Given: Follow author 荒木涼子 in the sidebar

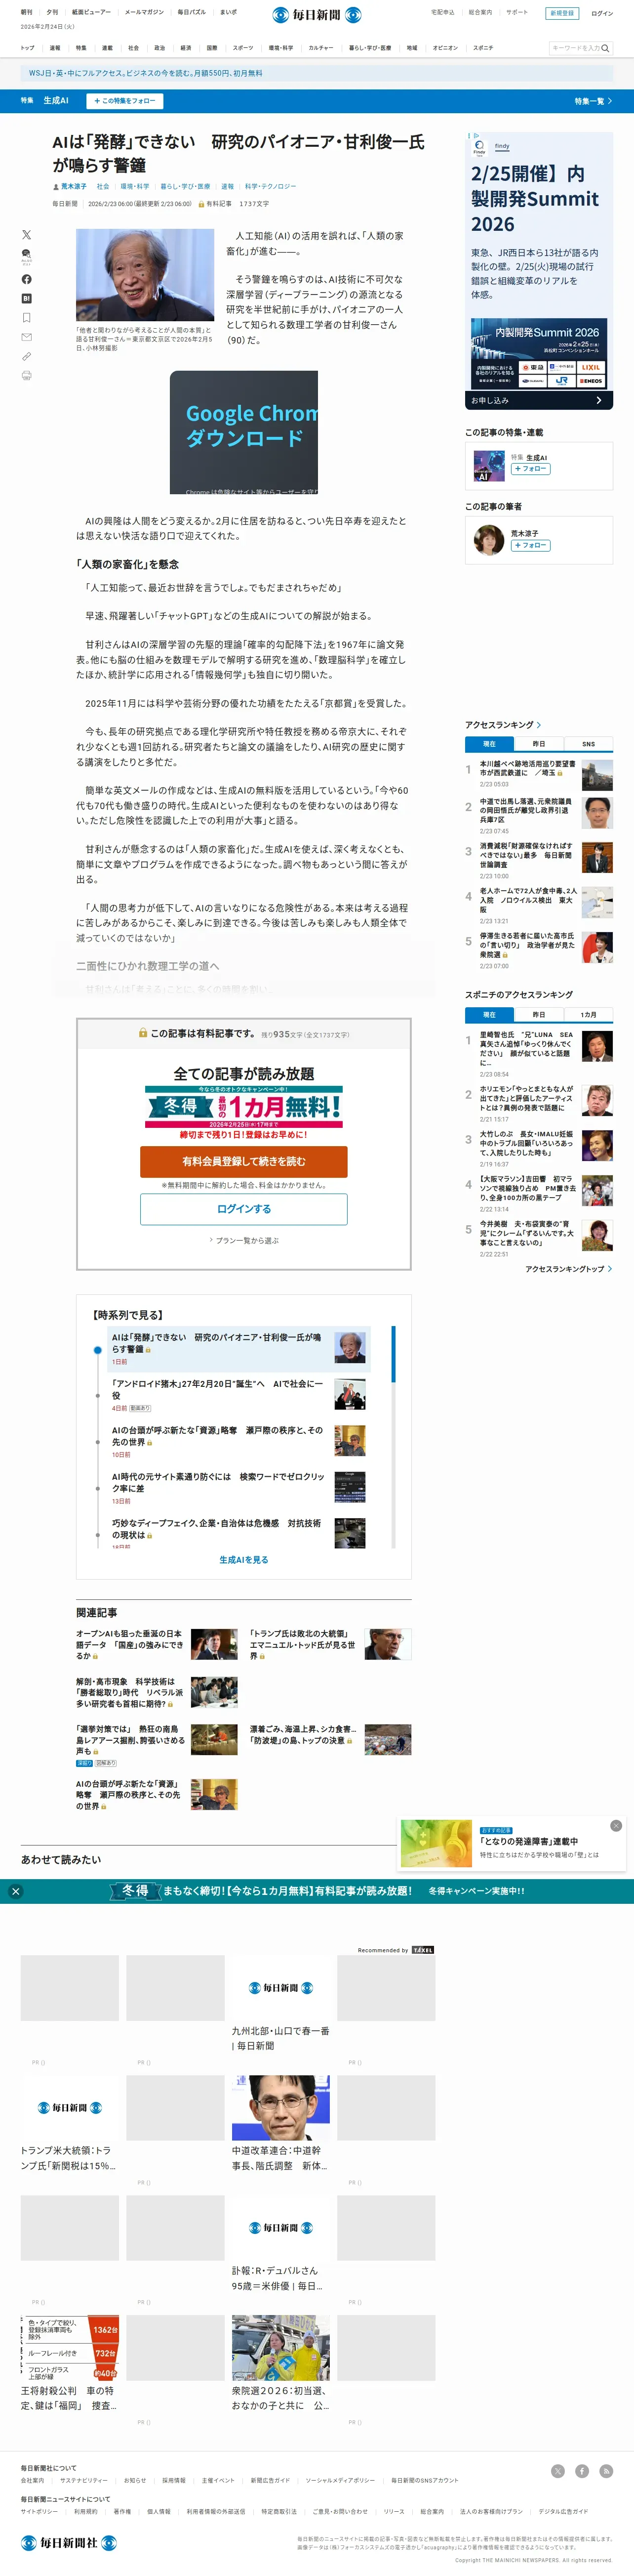Looking at the screenshot, I should [x=530, y=545].
